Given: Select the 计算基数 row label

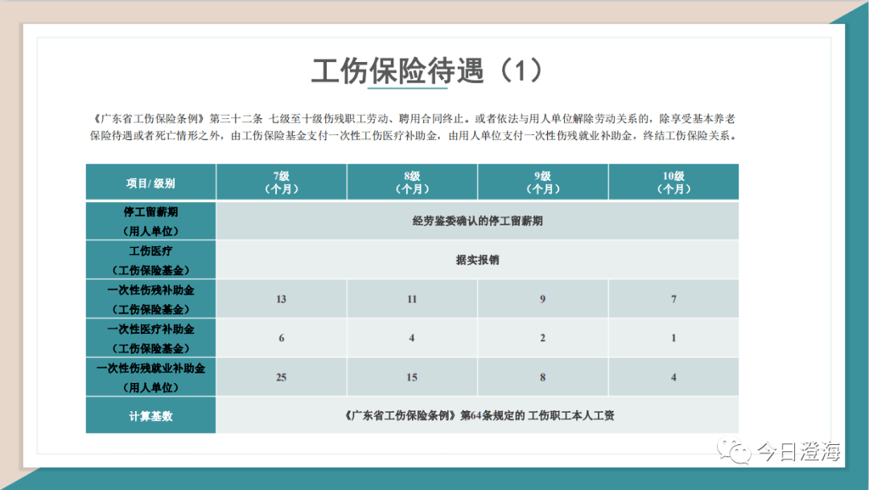Looking at the screenshot, I should click(x=150, y=415).
